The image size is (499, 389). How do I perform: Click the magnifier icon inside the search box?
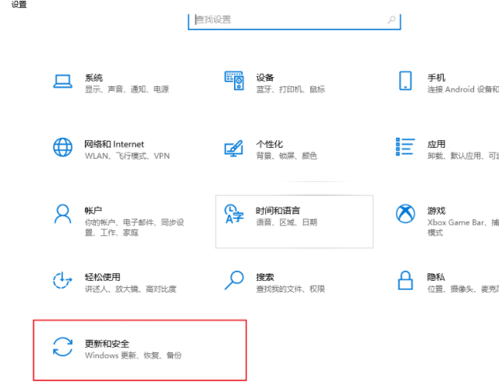click(x=391, y=19)
